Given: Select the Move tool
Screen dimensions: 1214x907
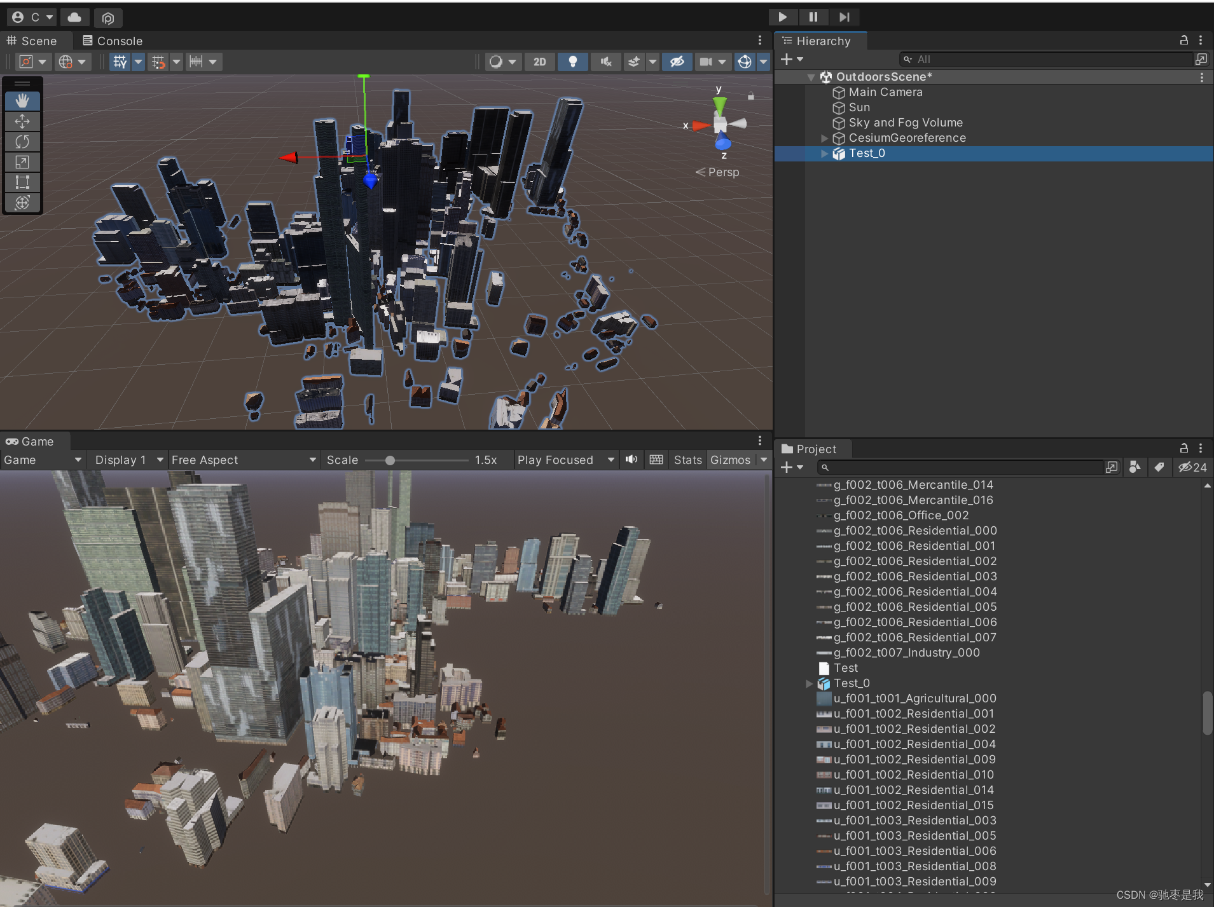Looking at the screenshot, I should point(22,121).
